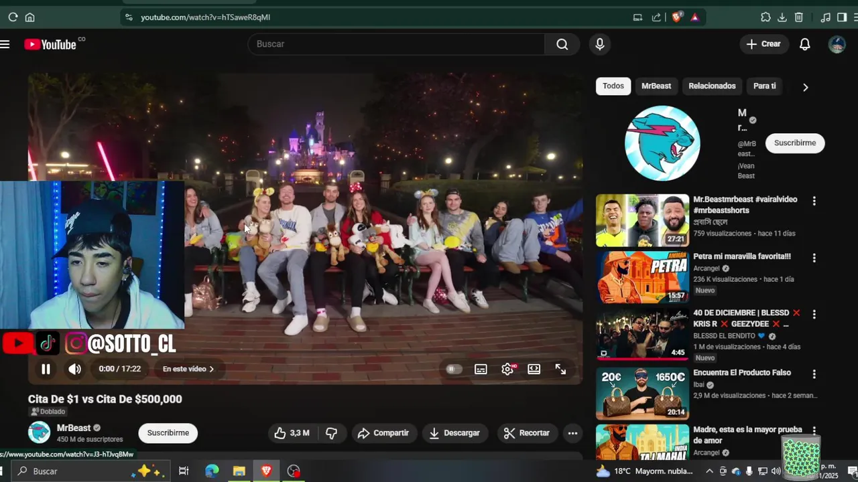858x482 pixels.
Task: Open Brave Shields lion icon
Action: pos(676,17)
